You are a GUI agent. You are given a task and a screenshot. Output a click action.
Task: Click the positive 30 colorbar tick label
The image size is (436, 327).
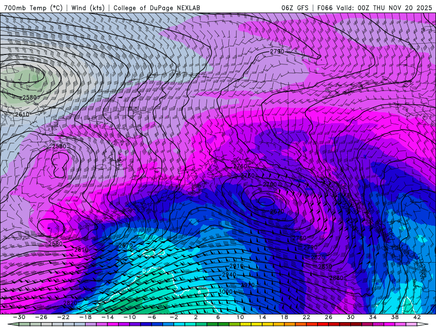click(350, 317)
